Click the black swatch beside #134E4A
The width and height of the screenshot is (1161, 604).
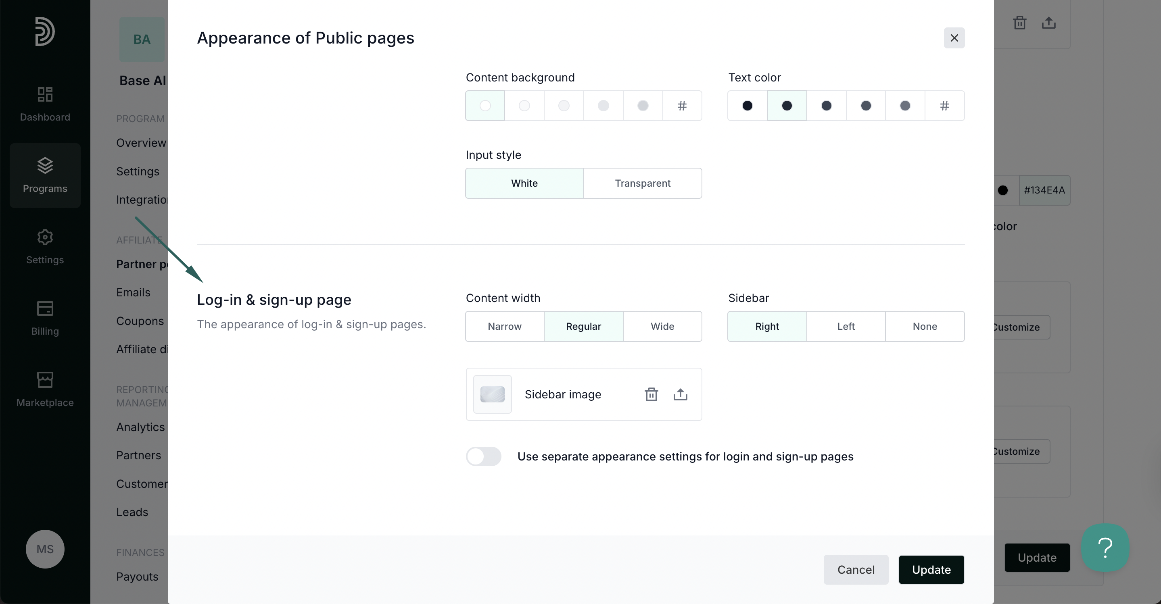(x=1002, y=190)
